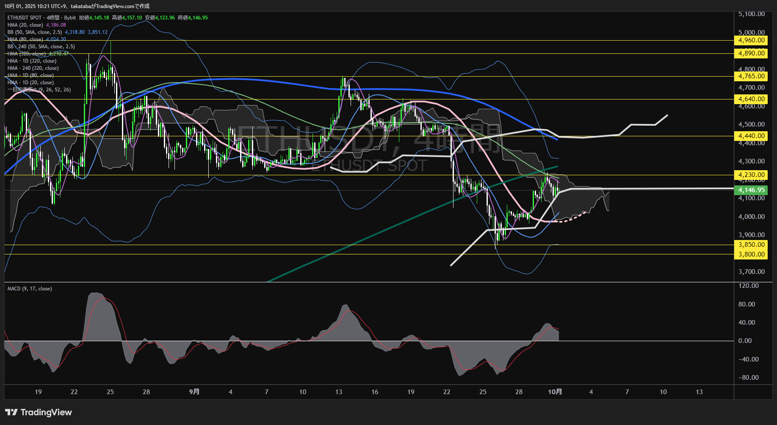Click the 4,230.00 price level label
The width and height of the screenshot is (777, 425).
pos(751,175)
